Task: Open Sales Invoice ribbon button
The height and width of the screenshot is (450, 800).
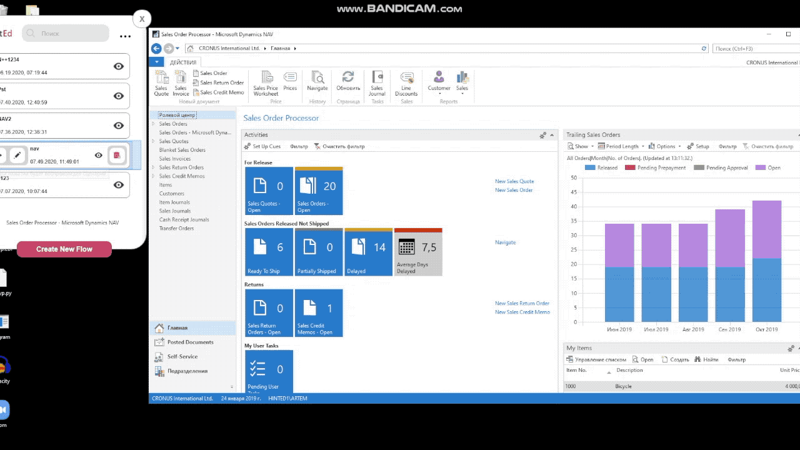Action: click(181, 83)
